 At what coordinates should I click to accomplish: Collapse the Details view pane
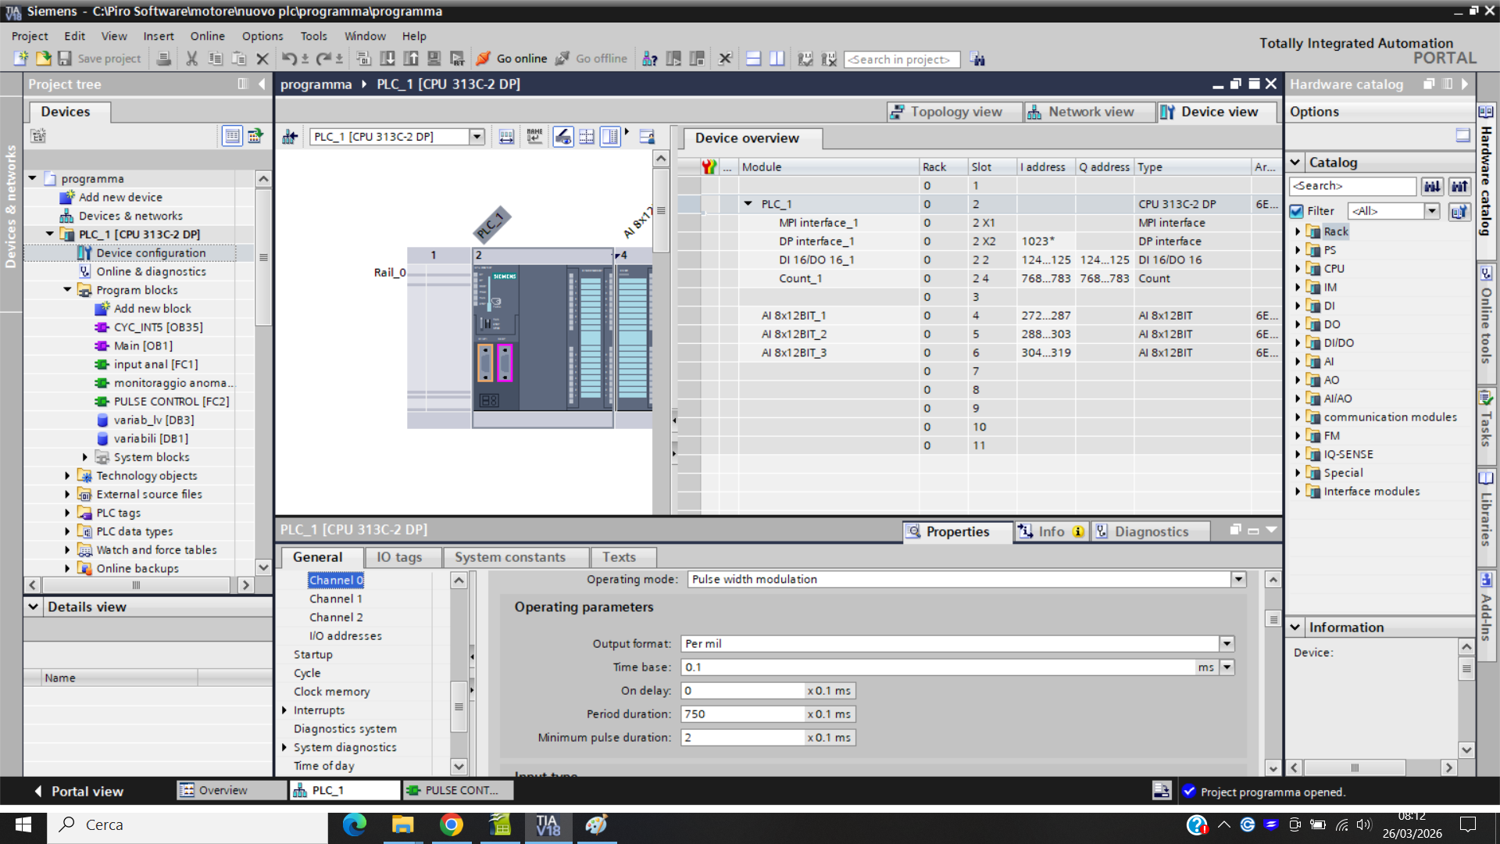(34, 607)
